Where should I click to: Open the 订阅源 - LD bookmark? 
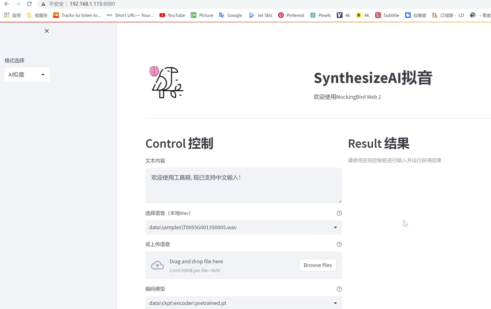448,15
